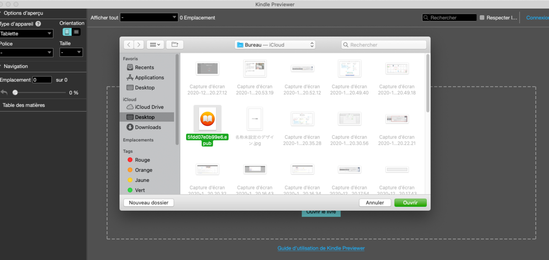
Task: Select capture thumbnail 2020-1...20.53.19
Action: pyautogui.click(x=255, y=69)
